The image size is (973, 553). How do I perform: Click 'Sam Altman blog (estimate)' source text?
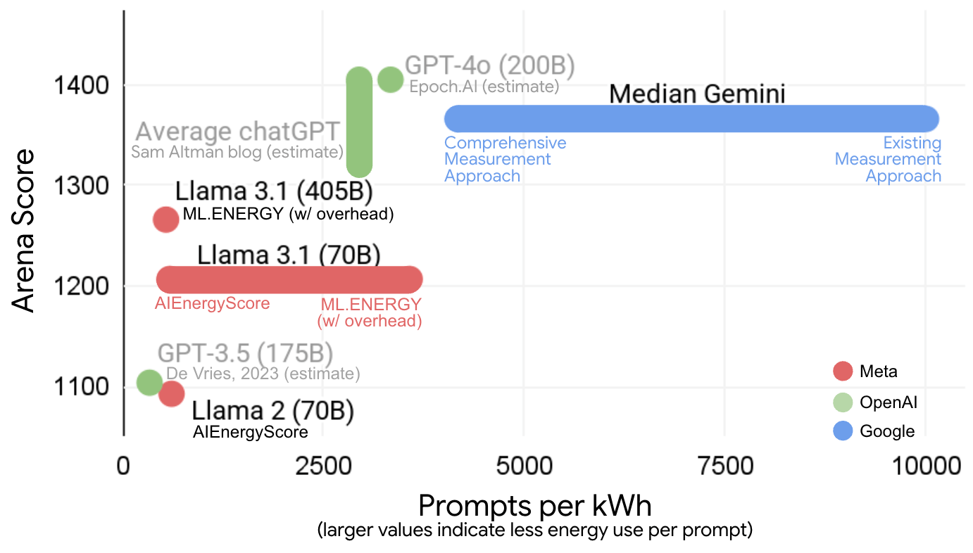click(x=237, y=152)
